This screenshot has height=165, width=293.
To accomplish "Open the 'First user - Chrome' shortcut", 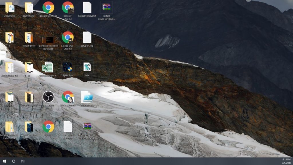I will 68,7.
